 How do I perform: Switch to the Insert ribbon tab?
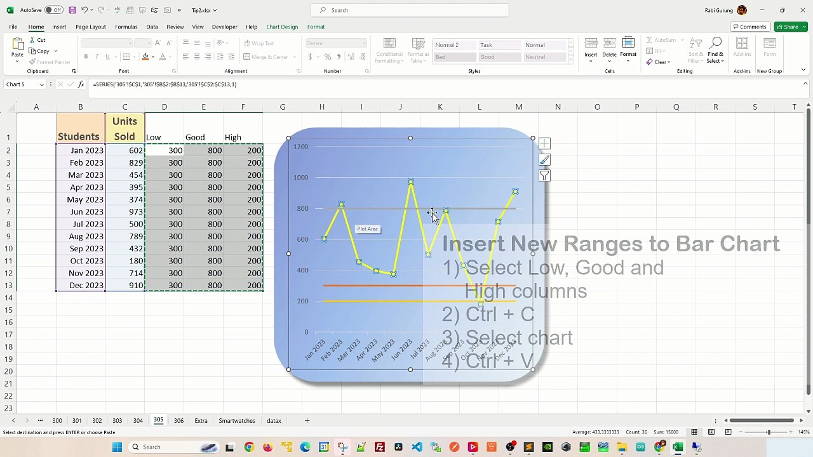tap(59, 27)
